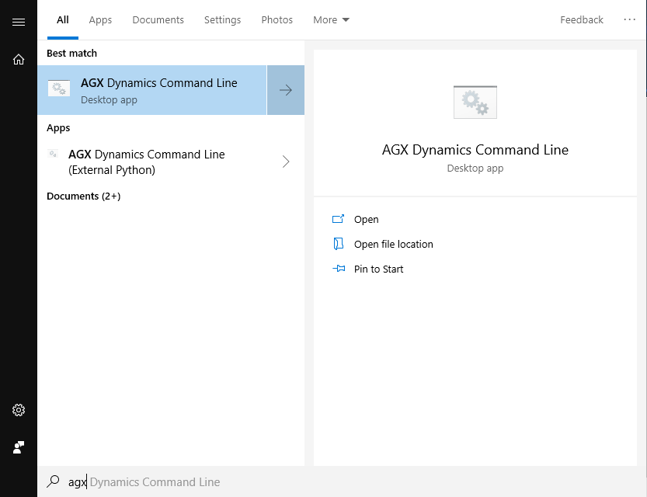
Task: Select the Photos filter tab
Action: point(277,20)
